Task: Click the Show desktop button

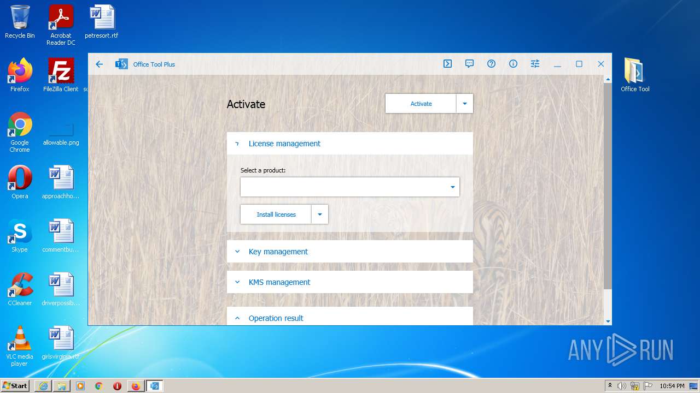Action: pyautogui.click(x=694, y=386)
